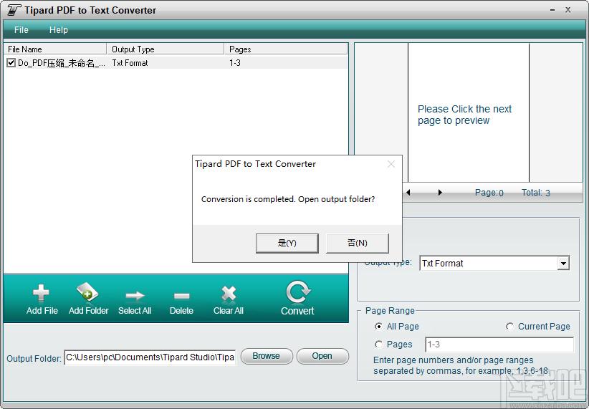
Task: Click the Open output folder button
Action: click(x=322, y=356)
